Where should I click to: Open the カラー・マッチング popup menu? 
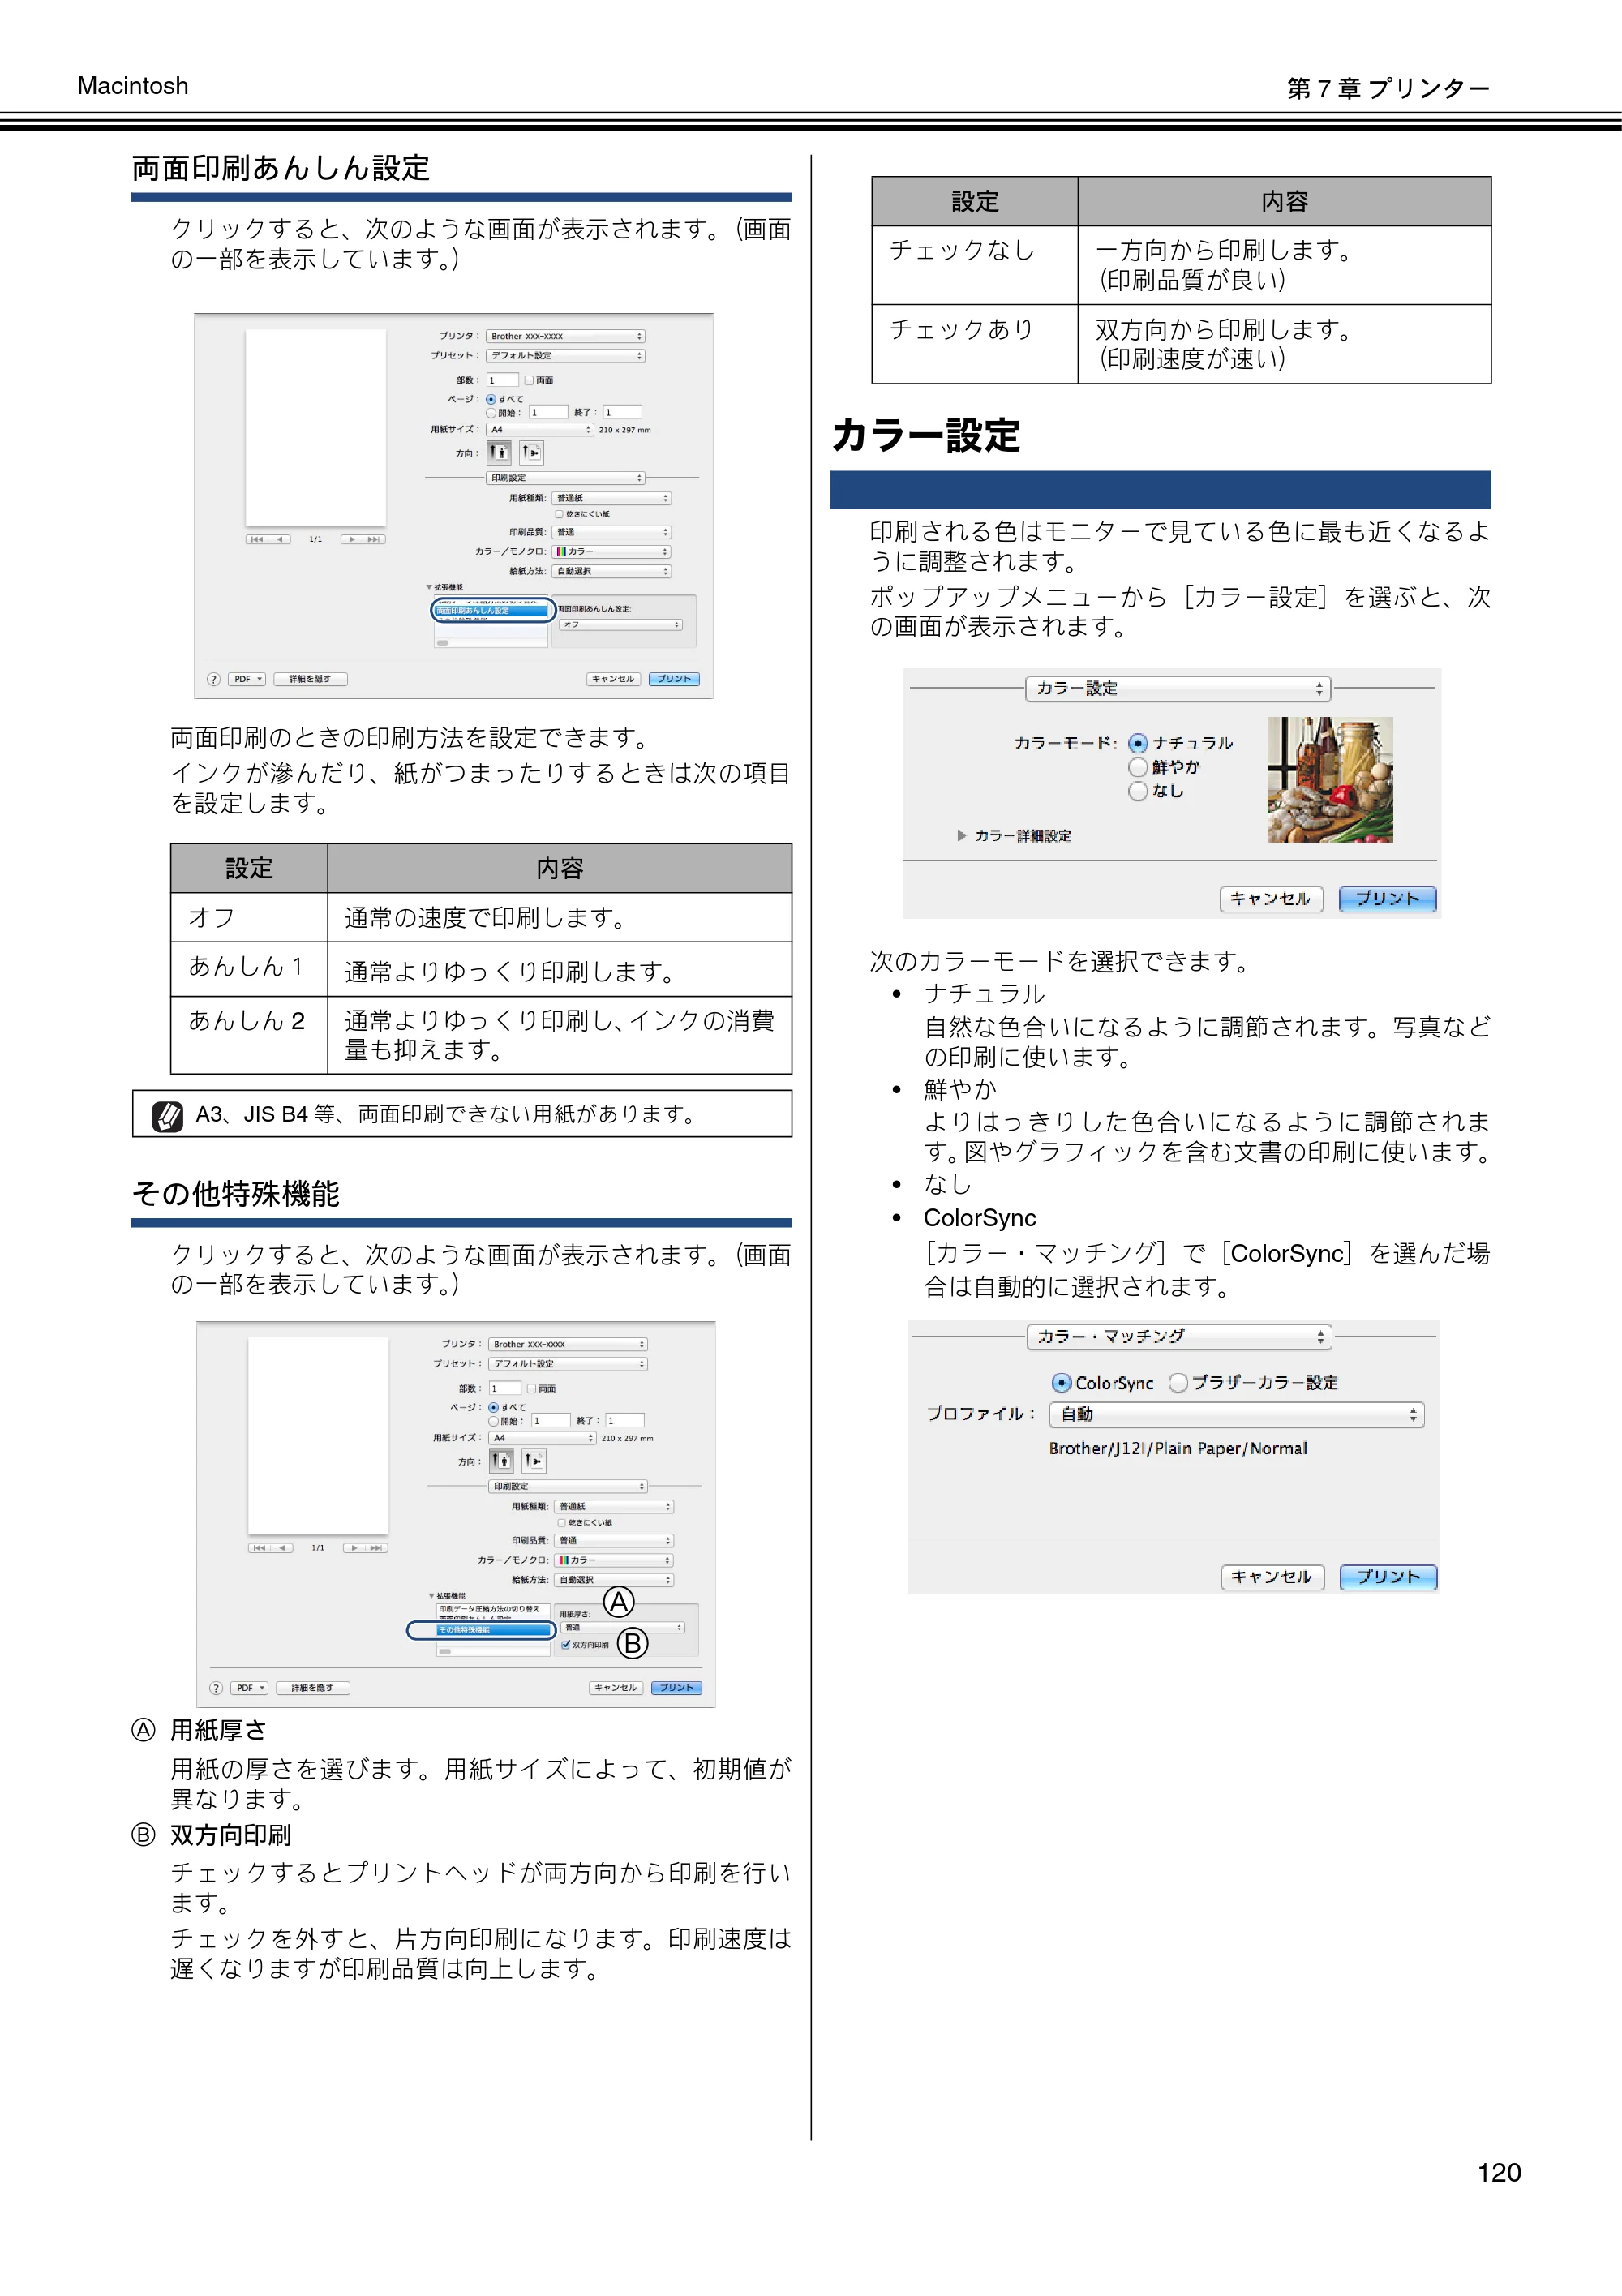(x=1179, y=1337)
